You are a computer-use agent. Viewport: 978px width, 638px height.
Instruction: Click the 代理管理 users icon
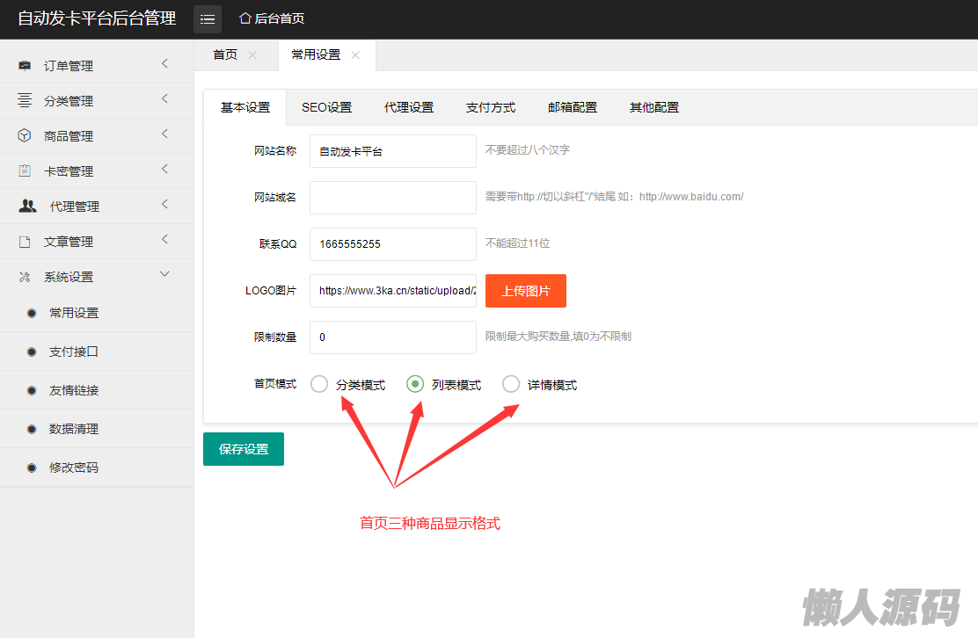click(x=28, y=207)
